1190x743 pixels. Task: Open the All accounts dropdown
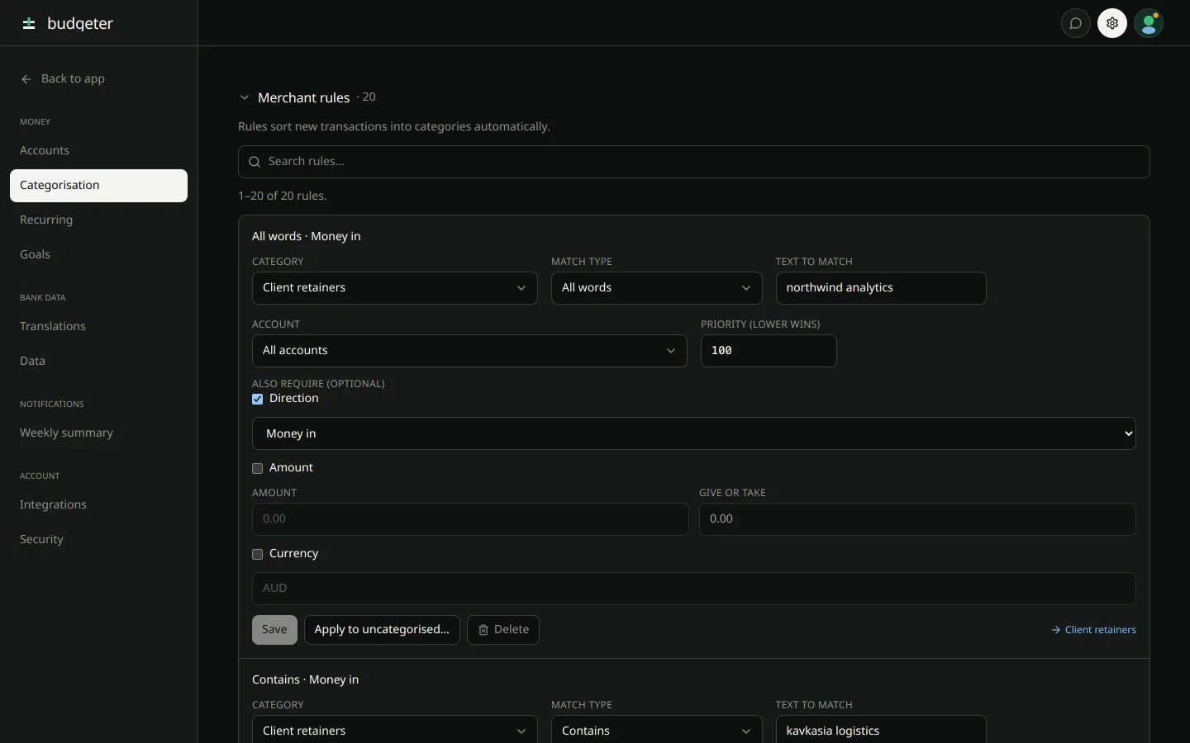coord(469,351)
